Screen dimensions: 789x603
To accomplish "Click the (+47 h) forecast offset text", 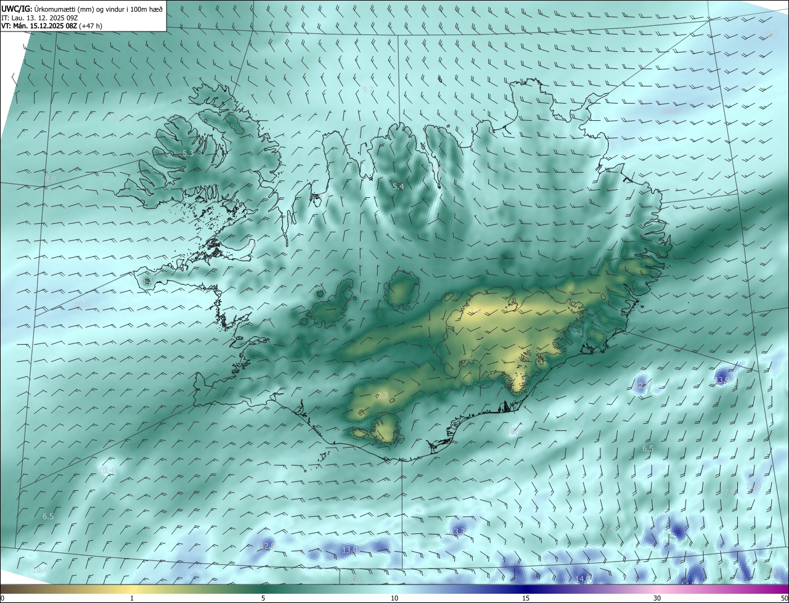I will tap(91, 26).
